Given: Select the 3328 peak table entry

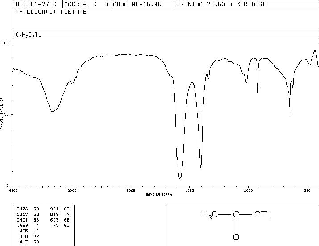Looking at the screenshot, I should coord(28,209).
